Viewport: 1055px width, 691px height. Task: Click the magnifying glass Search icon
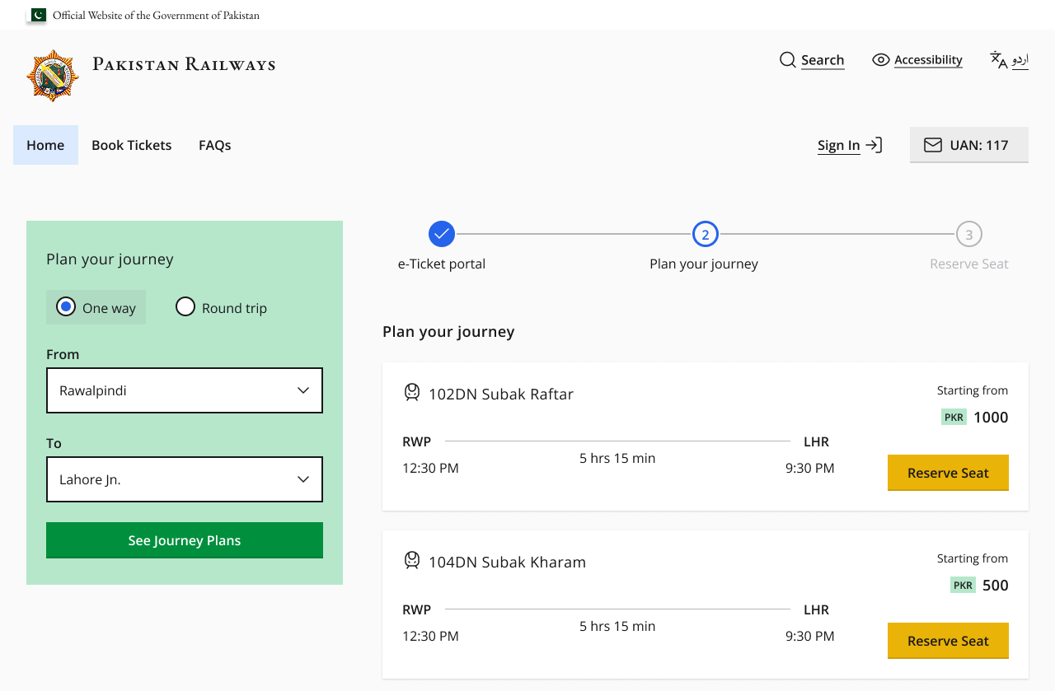[x=787, y=60]
